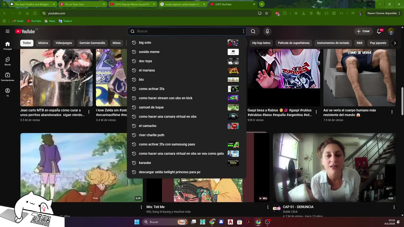Bookmark this page with star icon
Viewport: 404px width, 227px height.
pyautogui.click(x=266, y=13)
